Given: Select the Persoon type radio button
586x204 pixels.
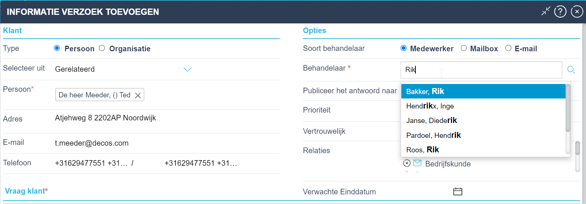Looking at the screenshot, I should click(x=57, y=48).
